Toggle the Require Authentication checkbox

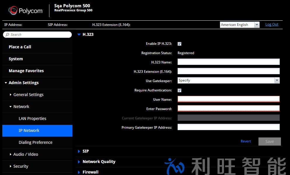click(179, 90)
